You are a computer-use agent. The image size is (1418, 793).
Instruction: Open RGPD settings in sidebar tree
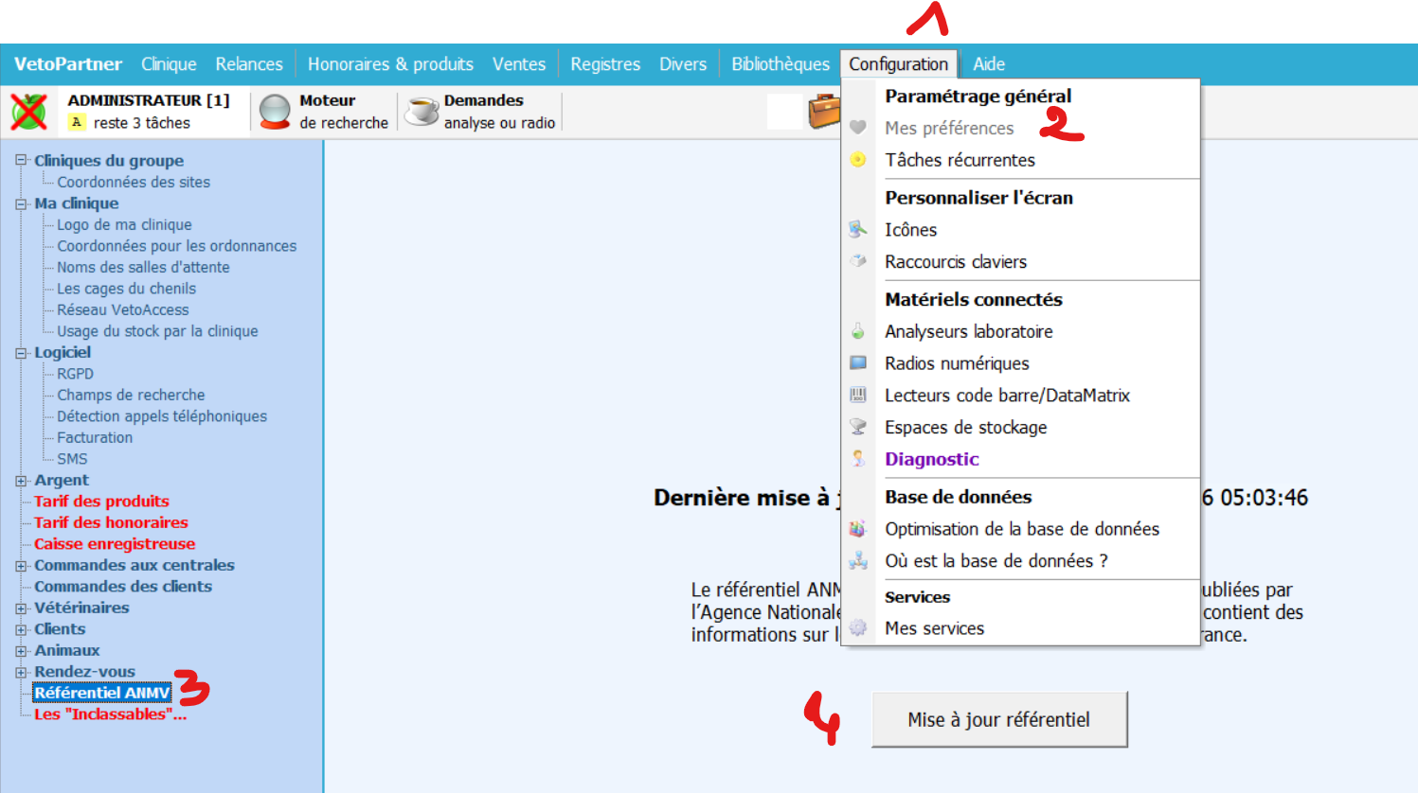coord(75,374)
